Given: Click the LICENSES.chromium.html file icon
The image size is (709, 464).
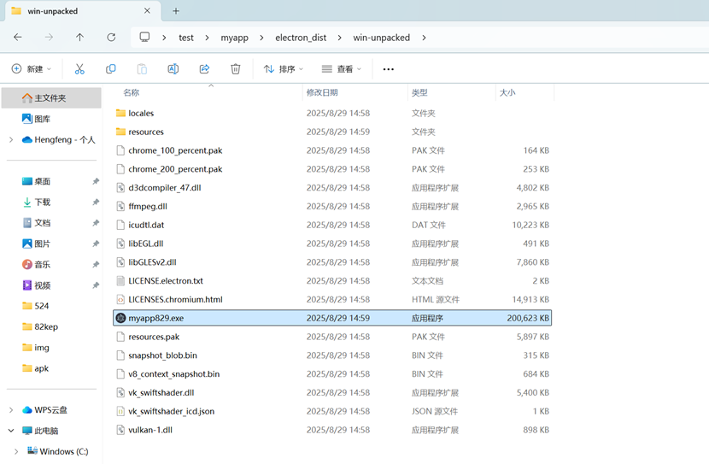Looking at the screenshot, I should click(x=120, y=299).
